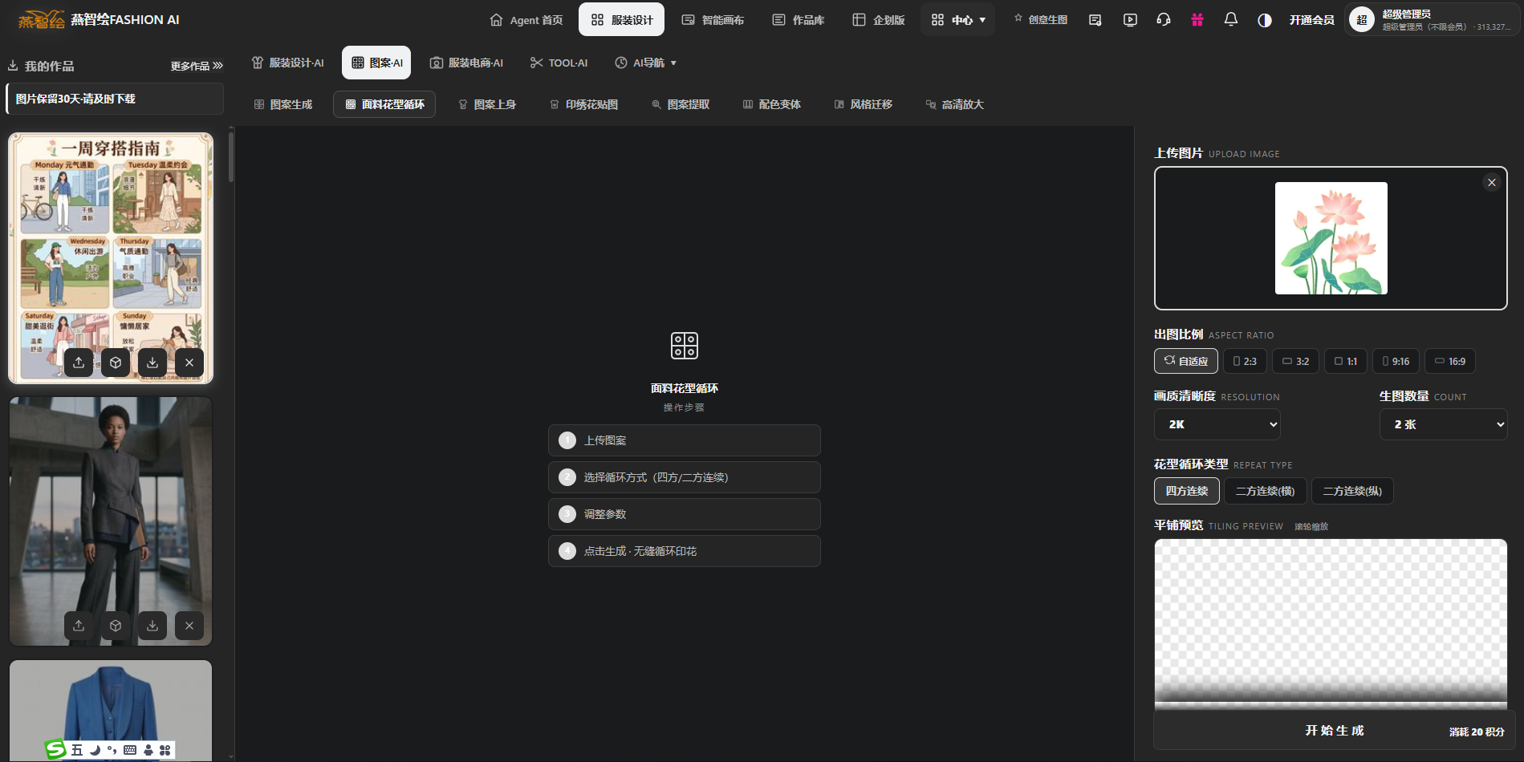Open the message list icon in top bar
This screenshot has height=762, width=1524.
click(x=1095, y=20)
